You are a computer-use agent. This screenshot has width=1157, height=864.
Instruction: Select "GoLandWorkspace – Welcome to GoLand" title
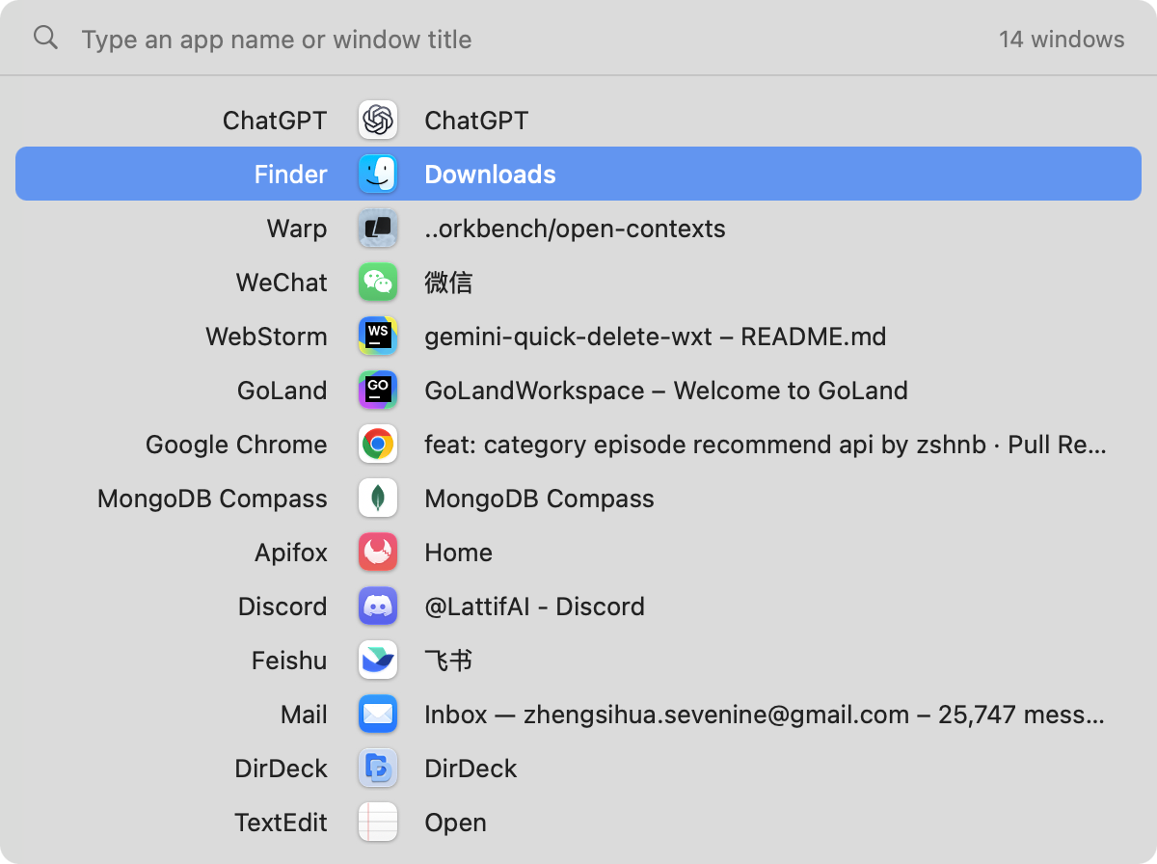pyautogui.click(x=666, y=391)
